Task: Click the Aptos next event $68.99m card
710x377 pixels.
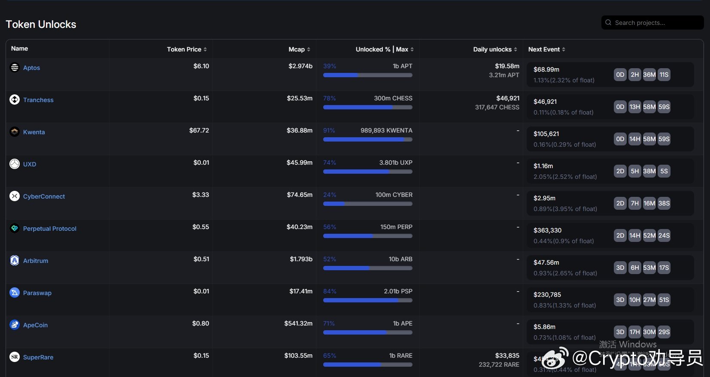Action: [610, 75]
